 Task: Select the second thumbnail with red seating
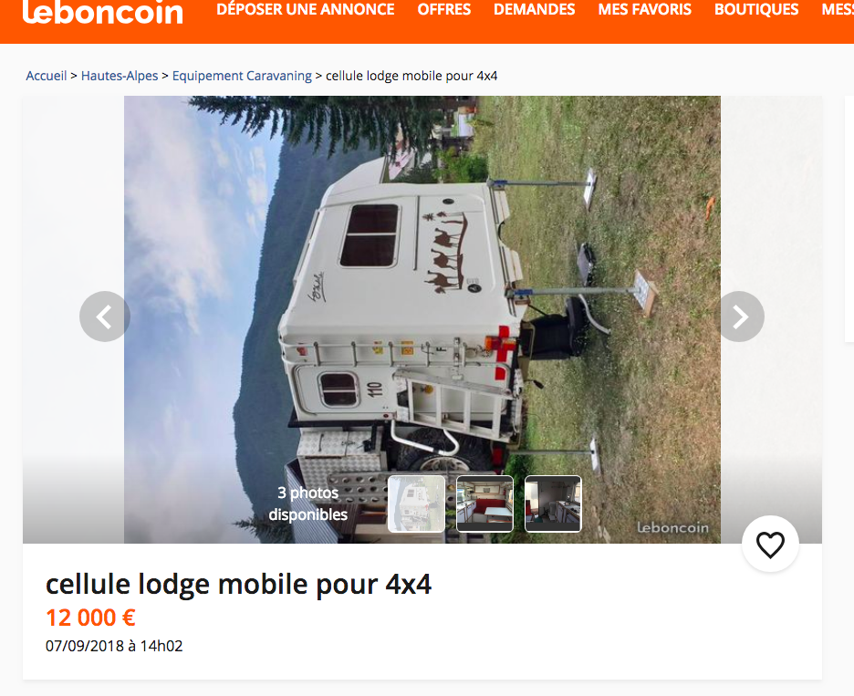(x=484, y=504)
